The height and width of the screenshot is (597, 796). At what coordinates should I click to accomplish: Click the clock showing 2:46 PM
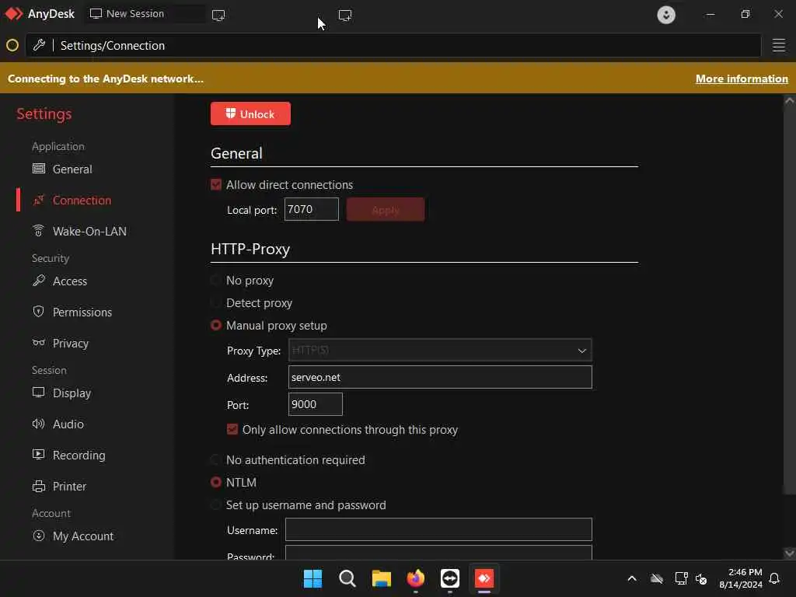click(745, 572)
